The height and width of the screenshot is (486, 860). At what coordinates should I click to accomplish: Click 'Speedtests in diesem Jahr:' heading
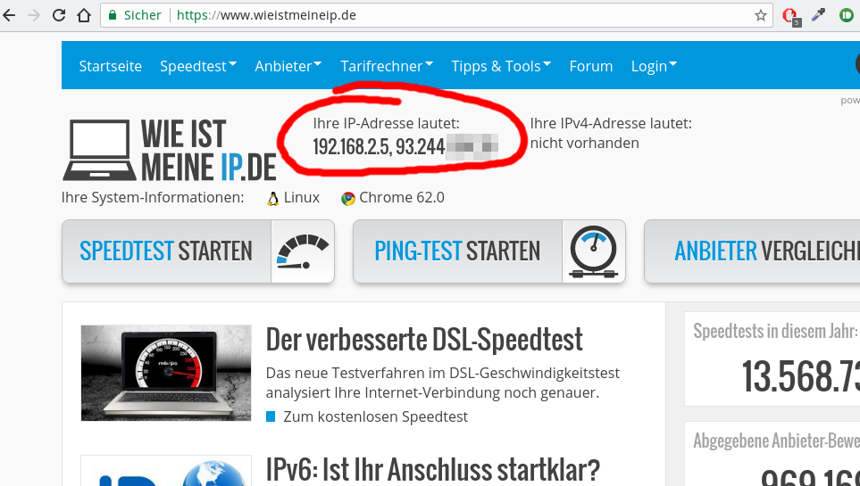(775, 331)
